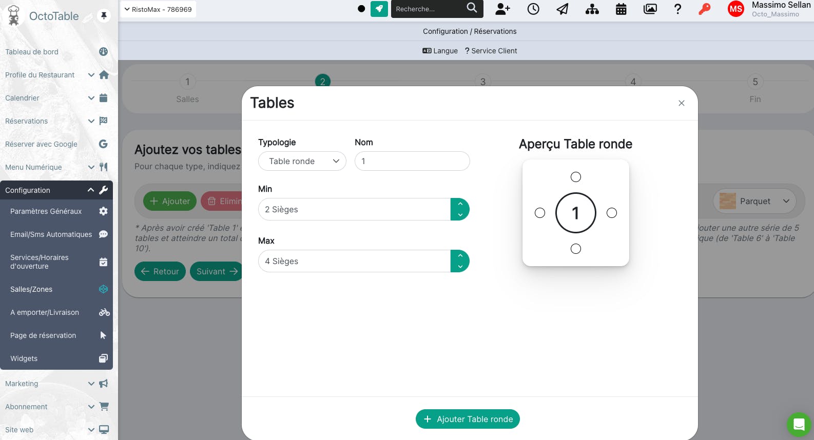Click the Min 2 Sièges field

pyautogui.click(x=355, y=209)
